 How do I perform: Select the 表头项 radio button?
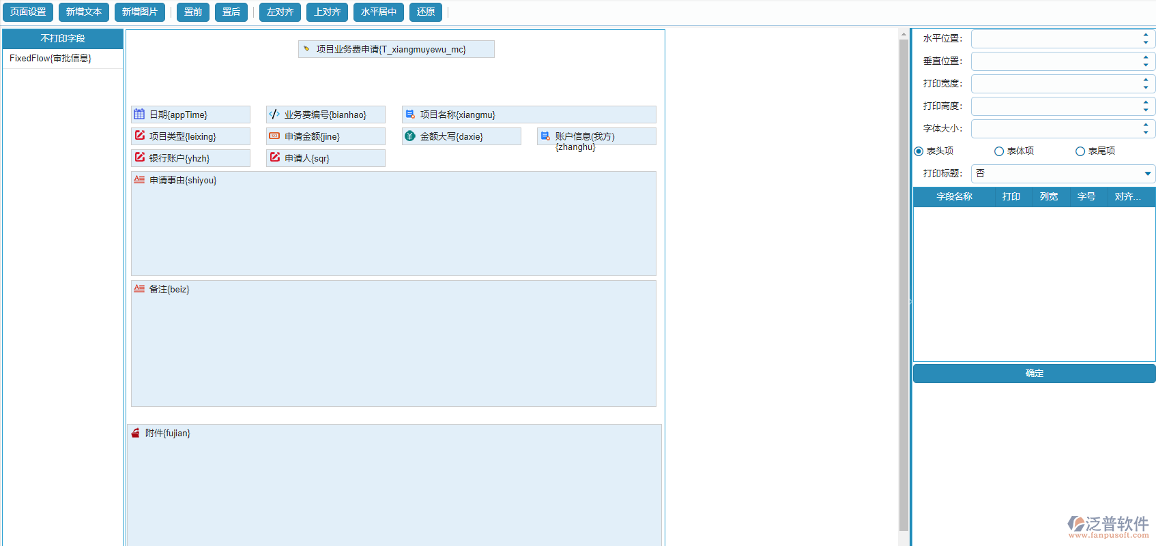click(919, 151)
